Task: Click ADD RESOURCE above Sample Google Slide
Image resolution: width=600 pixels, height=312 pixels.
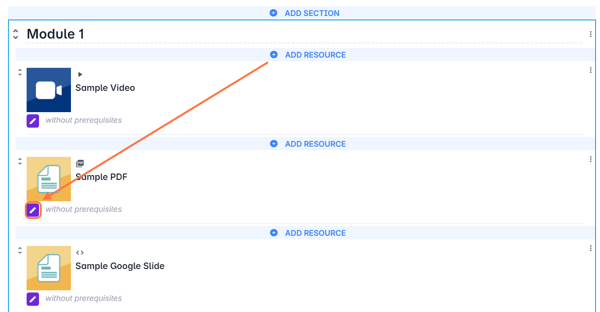Action: 315,233
